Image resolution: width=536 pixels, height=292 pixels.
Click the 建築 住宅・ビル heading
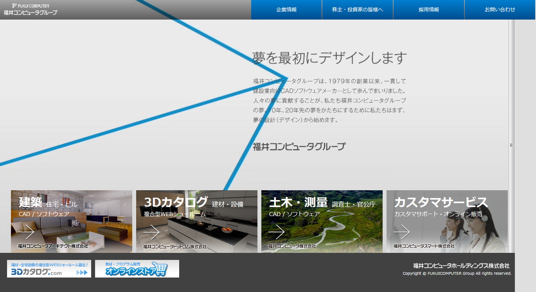point(48,203)
